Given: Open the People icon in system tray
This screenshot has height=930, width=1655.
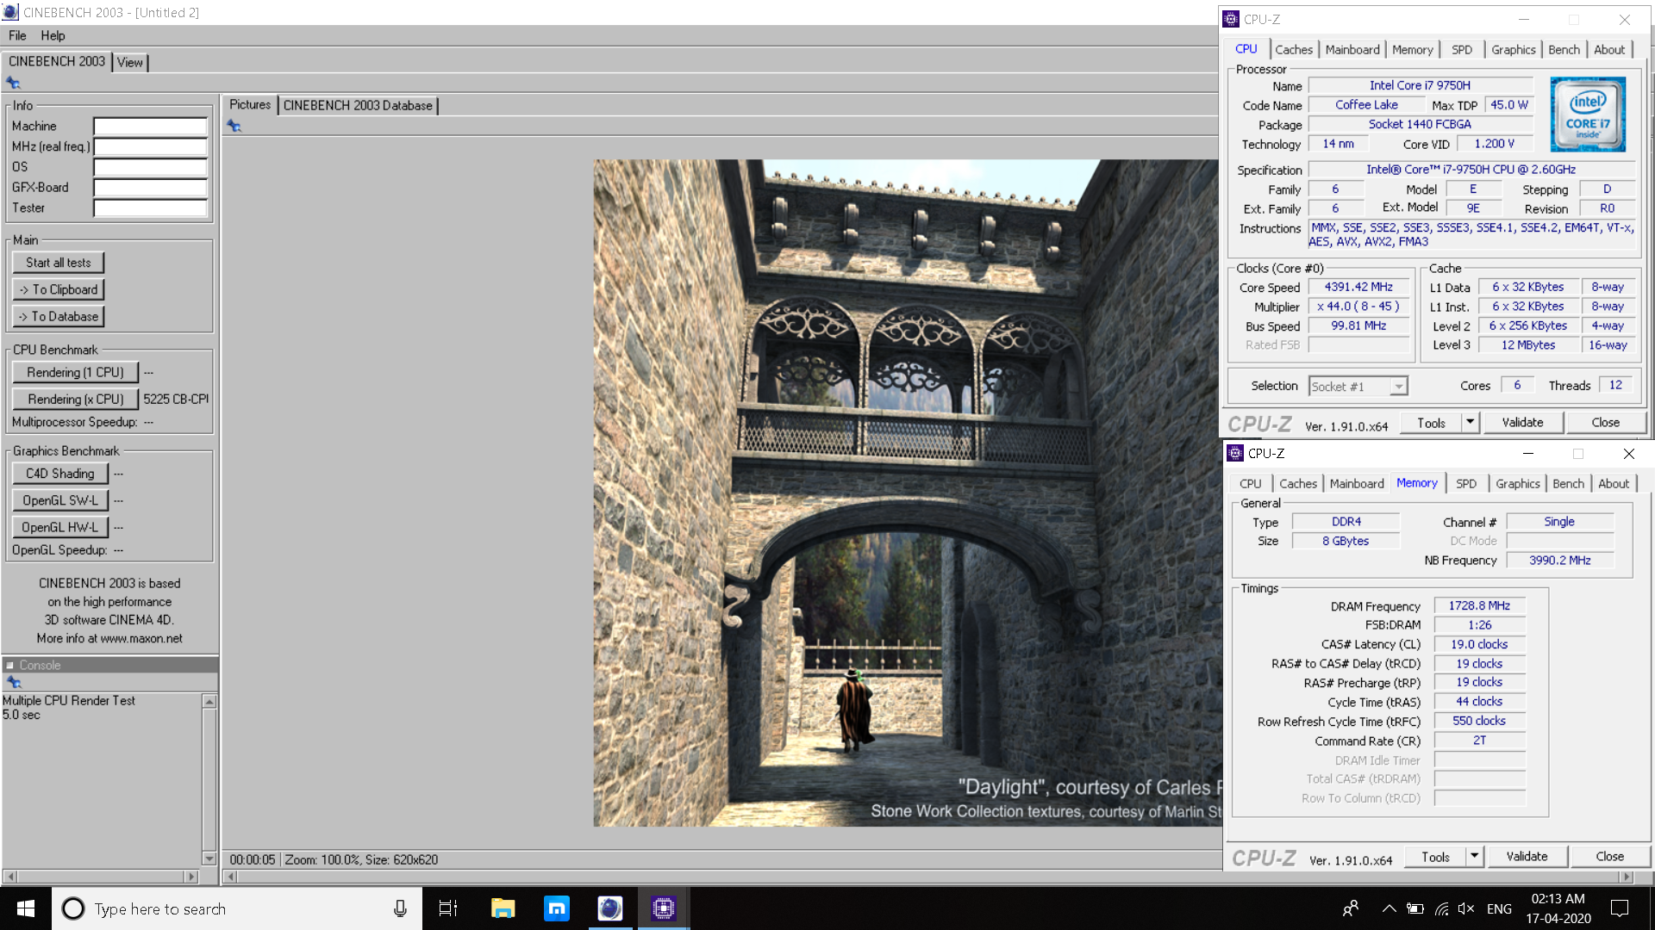Looking at the screenshot, I should click(1351, 908).
